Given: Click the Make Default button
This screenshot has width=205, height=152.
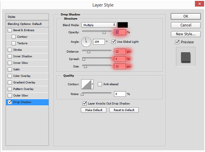Looking at the screenshot, I should 94,110.
